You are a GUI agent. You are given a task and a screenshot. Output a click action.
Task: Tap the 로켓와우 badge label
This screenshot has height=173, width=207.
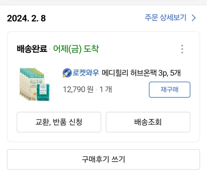[x=85, y=73]
